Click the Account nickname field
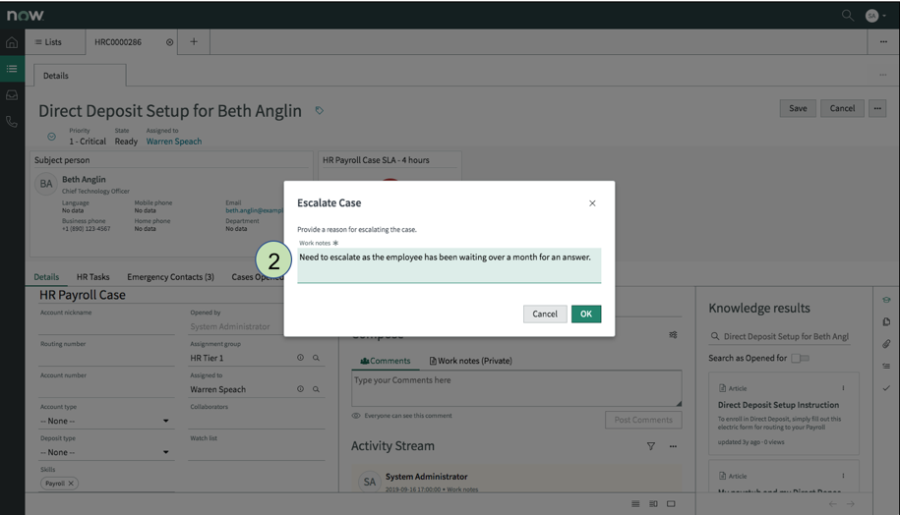Image resolution: width=900 pixels, height=515 pixels. pyautogui.click(x=106, y=326)
